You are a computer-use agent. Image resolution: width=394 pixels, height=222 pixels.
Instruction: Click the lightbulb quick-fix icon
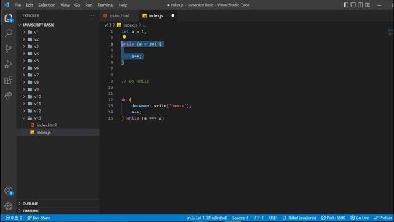[x=124, y=37]
